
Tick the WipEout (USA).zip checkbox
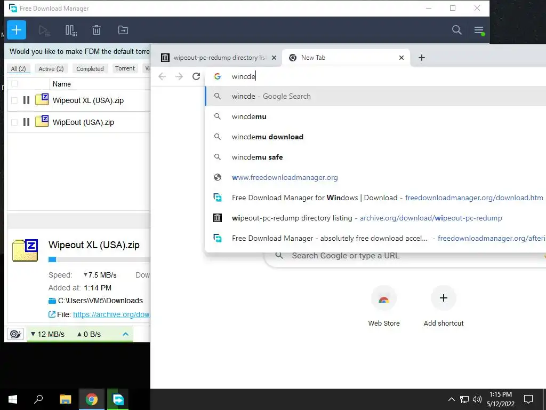(14, 122)
